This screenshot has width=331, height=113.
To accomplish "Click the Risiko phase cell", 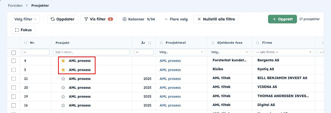I will pyautogui.click(x=218, y=69).
